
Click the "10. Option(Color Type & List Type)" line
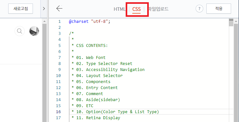click(x=115, y=112)
